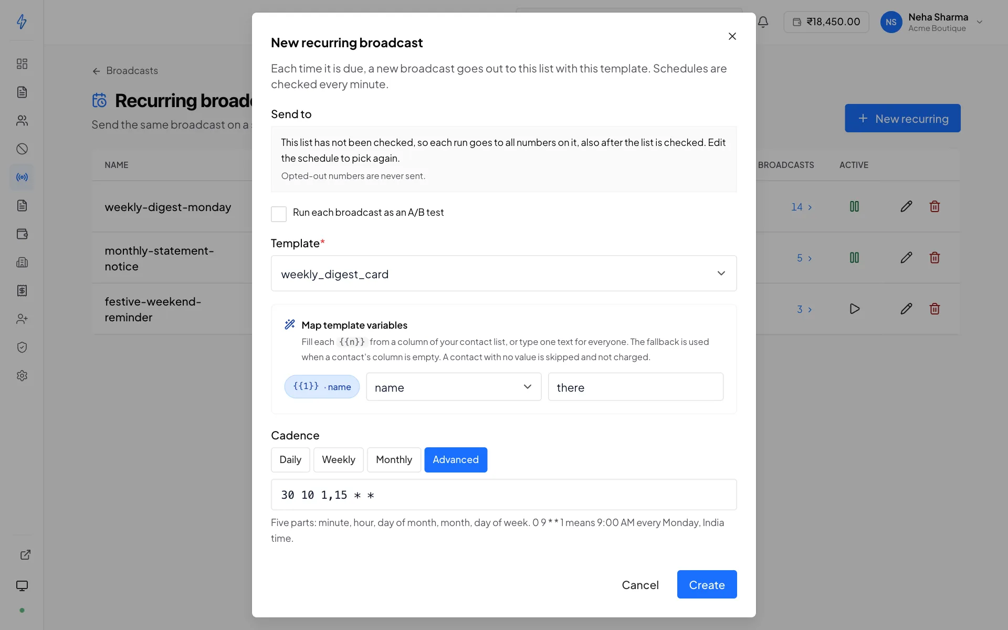Open notifications bell icon
The image size is (1008, 630).
coord(763,22)
